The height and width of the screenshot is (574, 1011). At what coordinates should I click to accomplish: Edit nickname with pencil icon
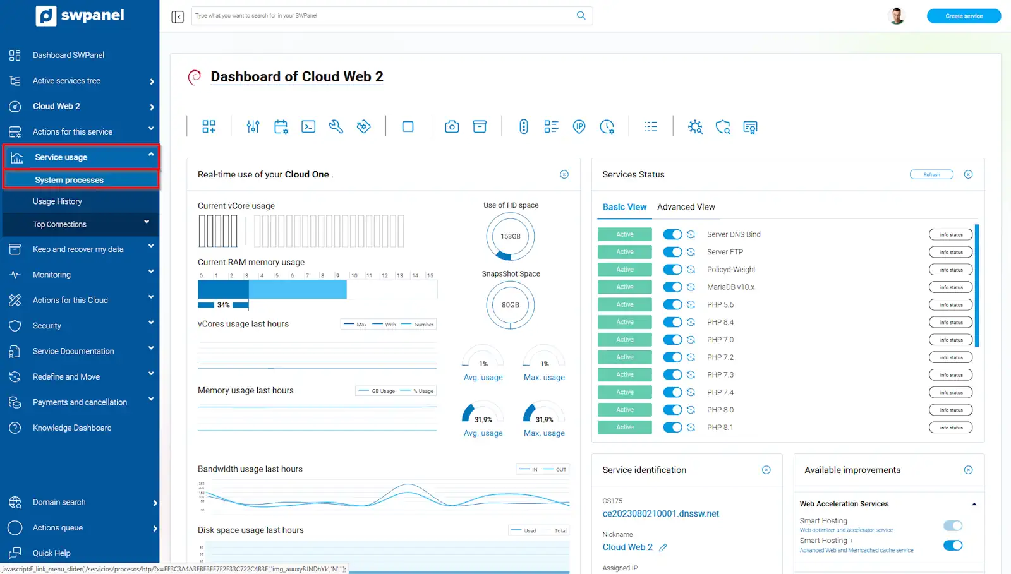pos(663,547)
